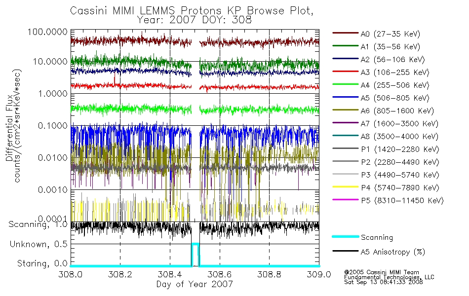Click the P5 (8310-11450 KeV) legend label

coord(402,201)
